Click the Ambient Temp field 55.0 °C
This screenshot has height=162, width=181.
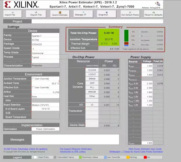(x=46, y=83)
